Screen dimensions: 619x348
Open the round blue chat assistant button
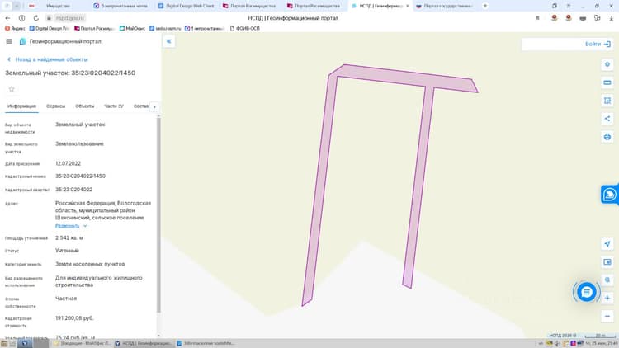pyautogui.click(x=587, y=292)
